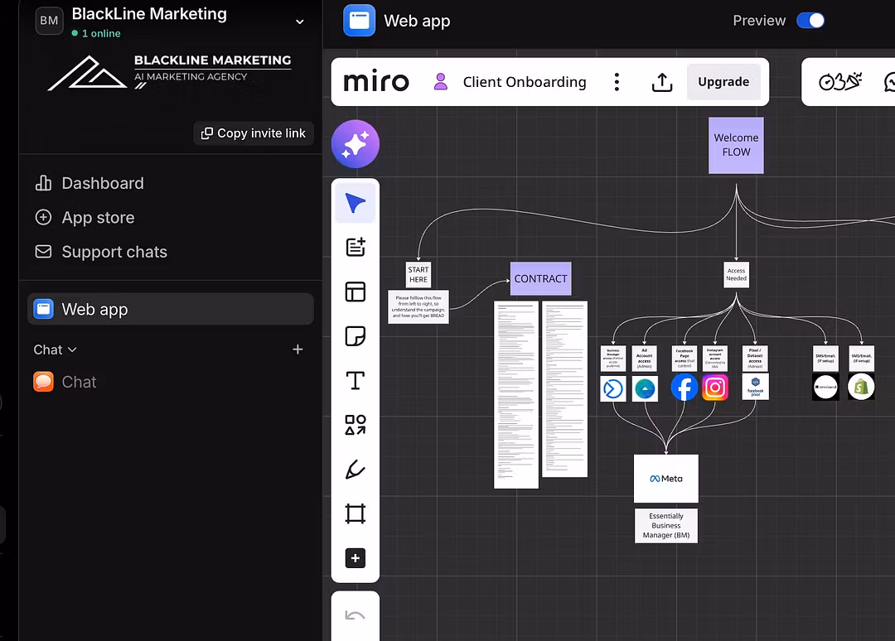895x641 pixels.
Task: Click the Facebook Page access card
Action: click(684, 359)
